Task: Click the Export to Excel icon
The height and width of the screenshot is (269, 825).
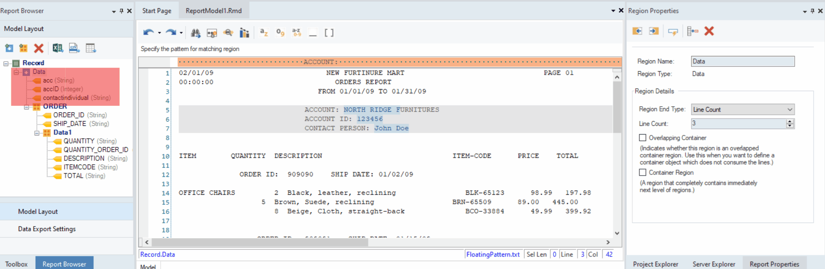Action: (x=58, y=48)
